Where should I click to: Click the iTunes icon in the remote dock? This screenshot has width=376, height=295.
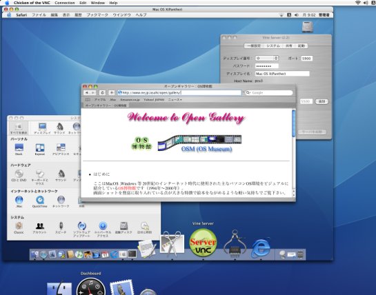79,254
